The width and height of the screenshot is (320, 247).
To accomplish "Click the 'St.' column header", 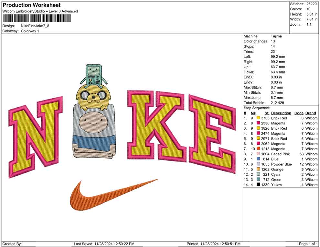I will pos(267,113).
